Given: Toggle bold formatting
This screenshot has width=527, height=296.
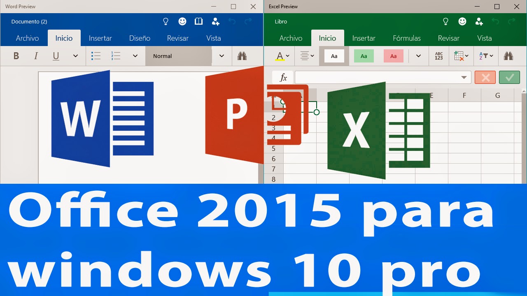Looking at the screenshot, I should tap(16, 56).
